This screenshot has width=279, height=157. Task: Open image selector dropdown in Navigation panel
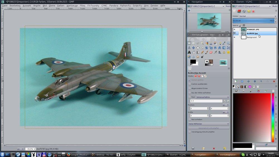(x=206, y=6)
